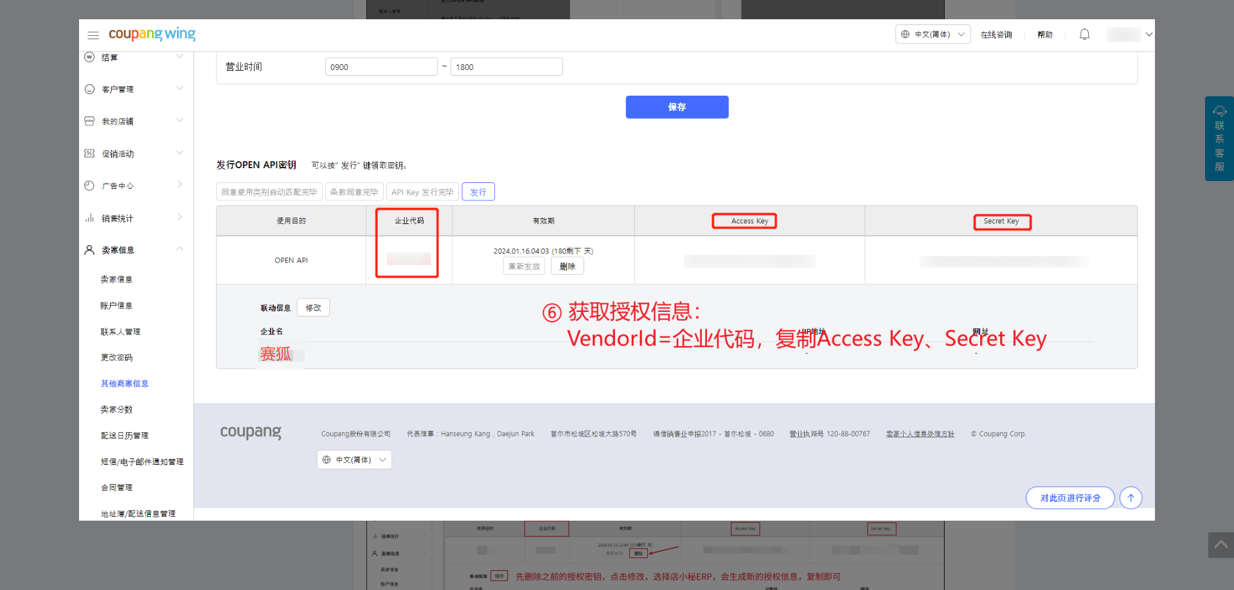
Task: Open the 在线咨询 link in the header
Action: (996, 35)
